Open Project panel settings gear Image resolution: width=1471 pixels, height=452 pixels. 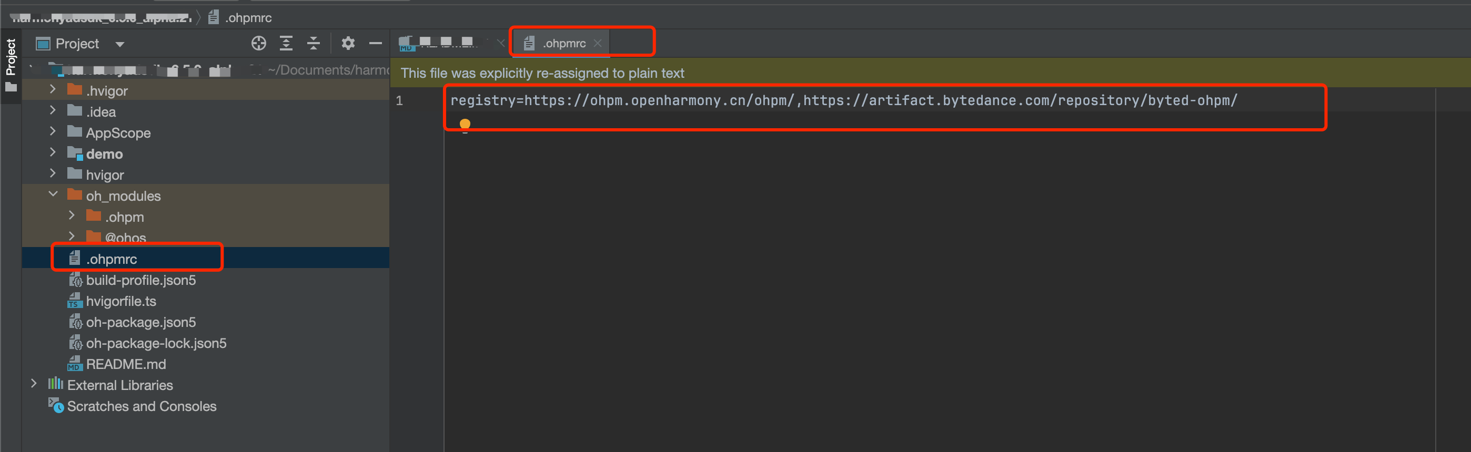348,44
